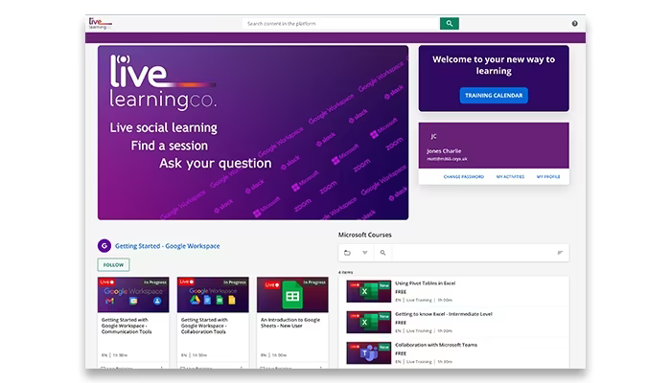Open the Collaboration Tools course thumbnail
Viewport: 671px width, 383px height.
(x=213, y=295)
